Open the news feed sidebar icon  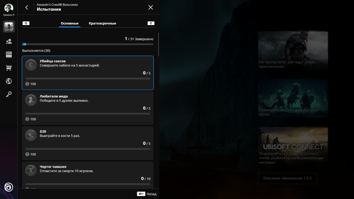tap(9, 55)
